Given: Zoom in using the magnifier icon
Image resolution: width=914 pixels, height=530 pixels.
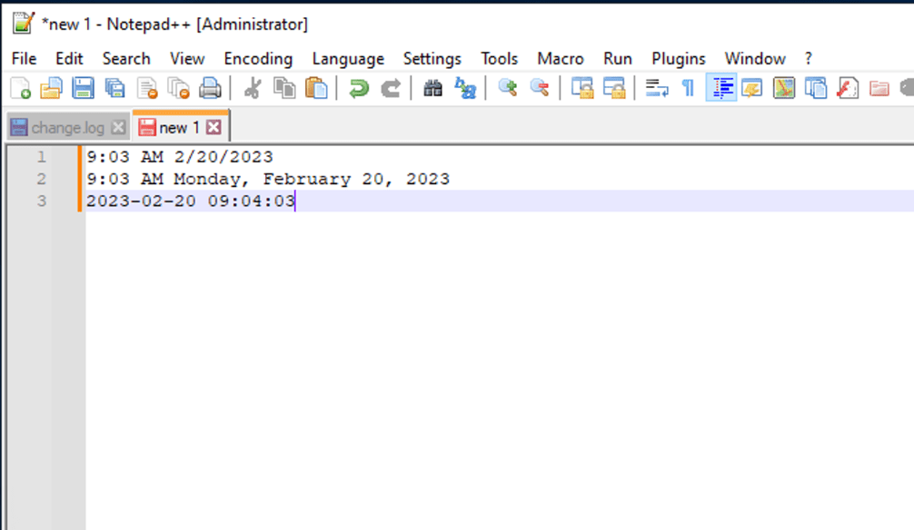Looking at the screenshot, I should 508,88.
